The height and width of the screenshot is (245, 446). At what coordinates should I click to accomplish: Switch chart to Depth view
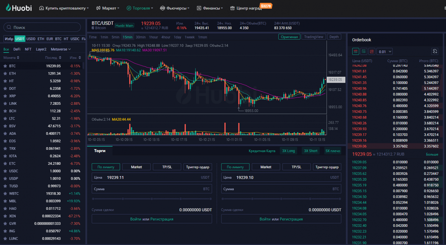334,37
